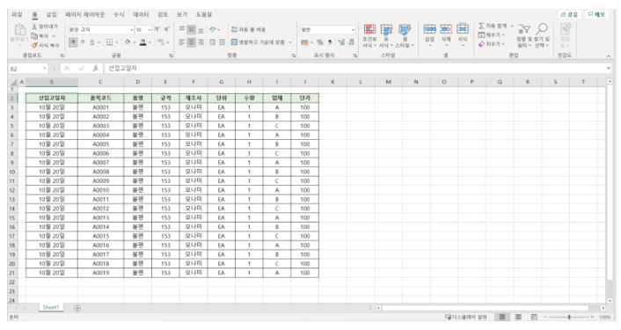This screenshot has height=330, width=621.
Task: Toggle center horizontal alignment
Action: point(191,42)
